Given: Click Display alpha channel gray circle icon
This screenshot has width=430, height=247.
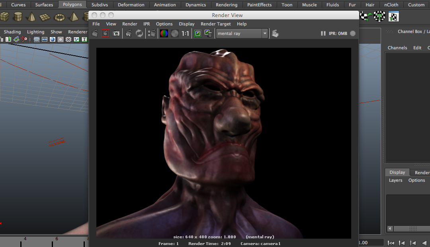Looking at the screenshot, I should [175, 33].
